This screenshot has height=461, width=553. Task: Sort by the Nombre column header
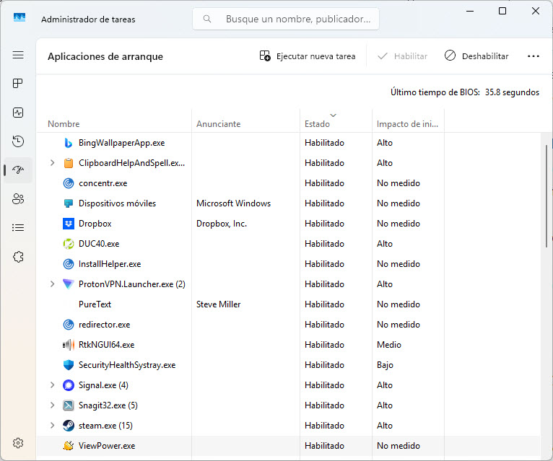[x=64, y=124]
